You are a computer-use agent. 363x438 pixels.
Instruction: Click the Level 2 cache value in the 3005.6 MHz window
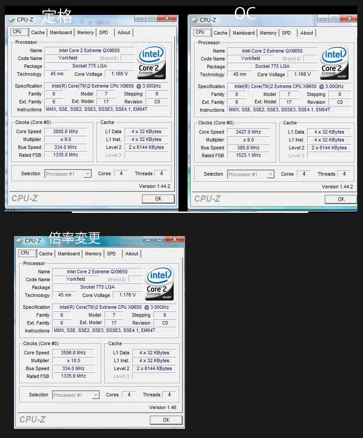146,148
